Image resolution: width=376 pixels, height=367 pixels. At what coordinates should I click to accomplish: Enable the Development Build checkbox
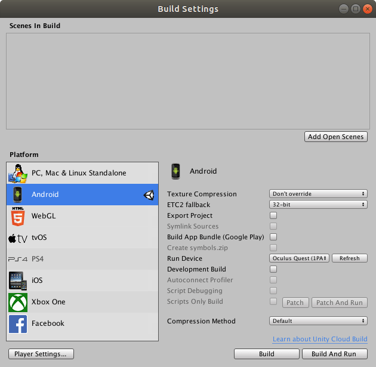point(273,269)
